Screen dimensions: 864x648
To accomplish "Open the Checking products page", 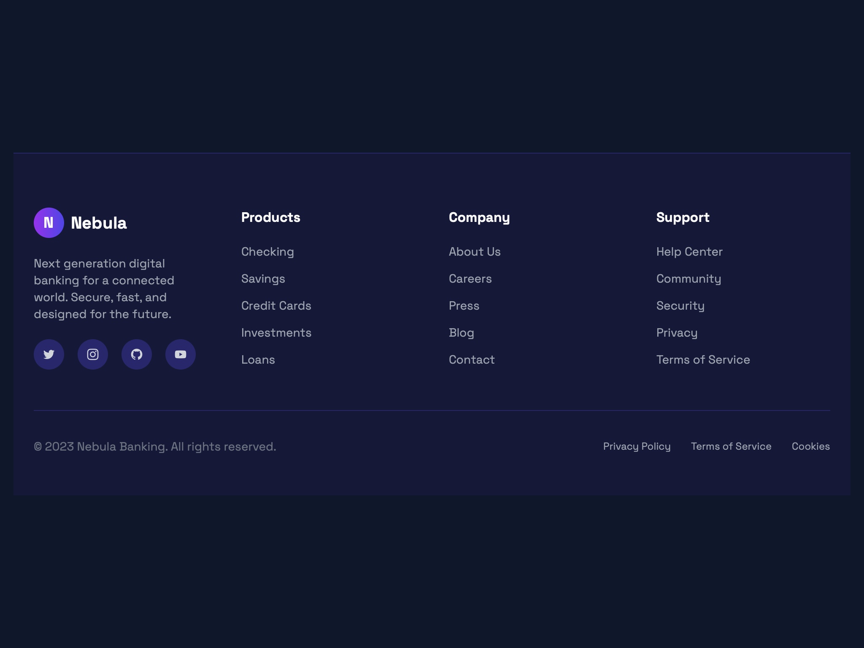I will (267, 251).
